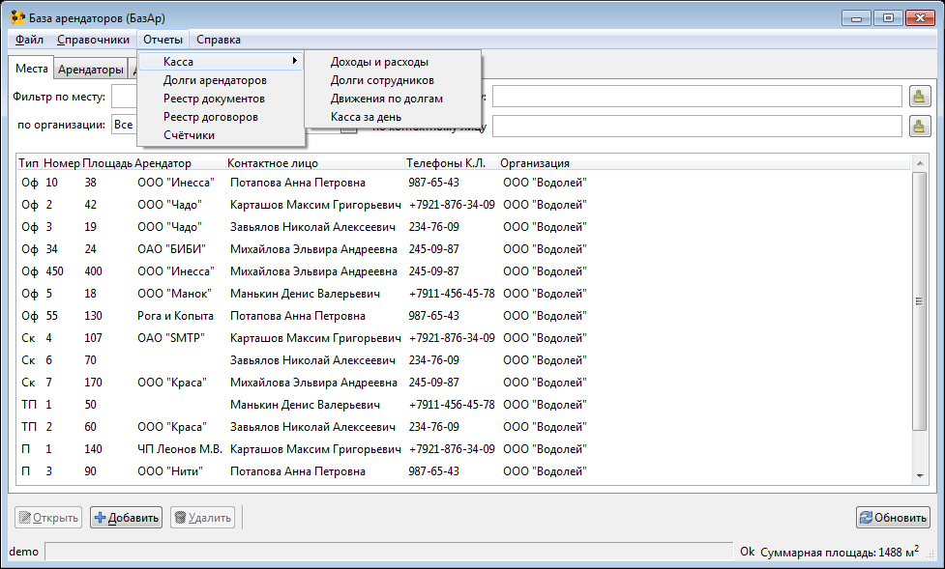The height and width of the screenshot is (569, 945).
Task: Click the table's vertical scrollbar thumb
Action: 920,301
